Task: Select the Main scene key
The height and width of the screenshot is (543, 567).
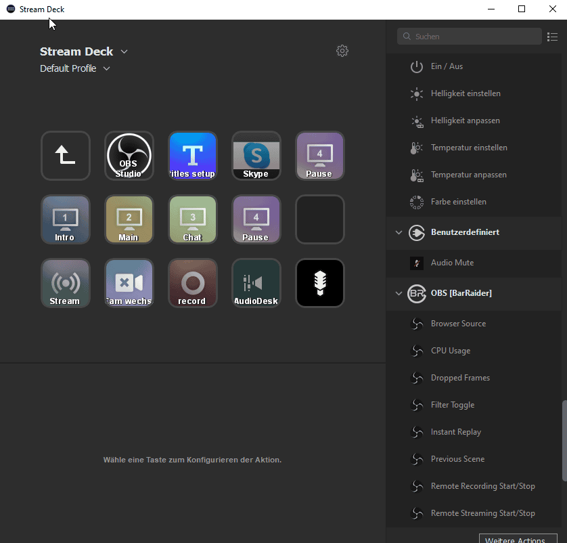Action: coord(129,219)
